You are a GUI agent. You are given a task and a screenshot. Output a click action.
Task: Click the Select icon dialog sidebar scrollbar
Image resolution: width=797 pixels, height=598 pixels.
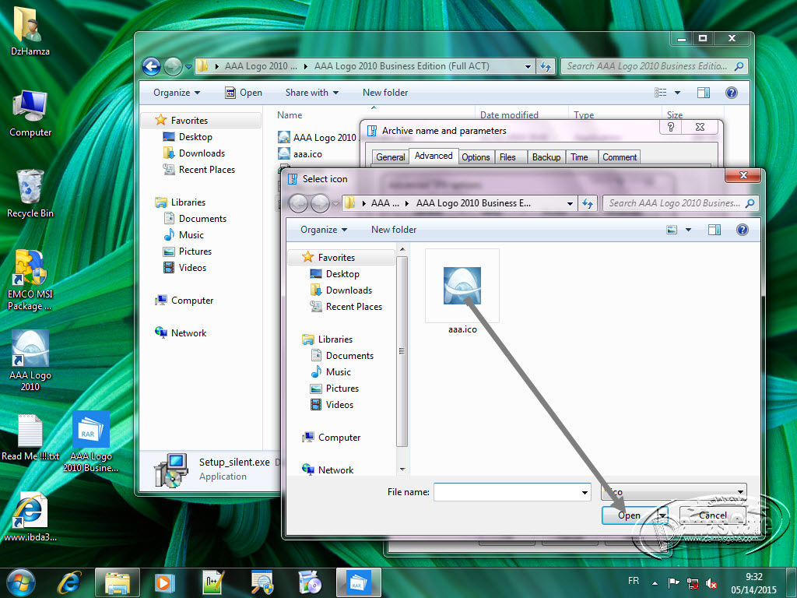click(402, 351)
